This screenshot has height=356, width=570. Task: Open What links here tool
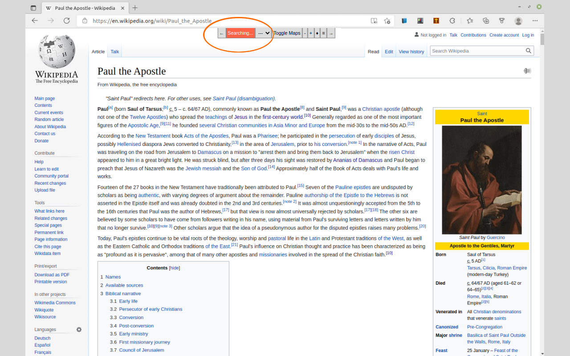(x=49, y=211)
